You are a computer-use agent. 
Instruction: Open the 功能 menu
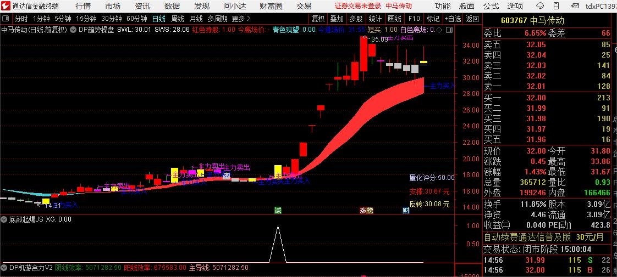443,6
